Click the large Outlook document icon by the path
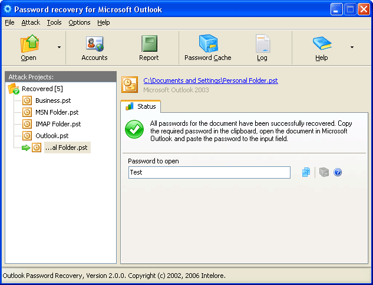This screenshot has width=373, height=285. pos(130,85)
